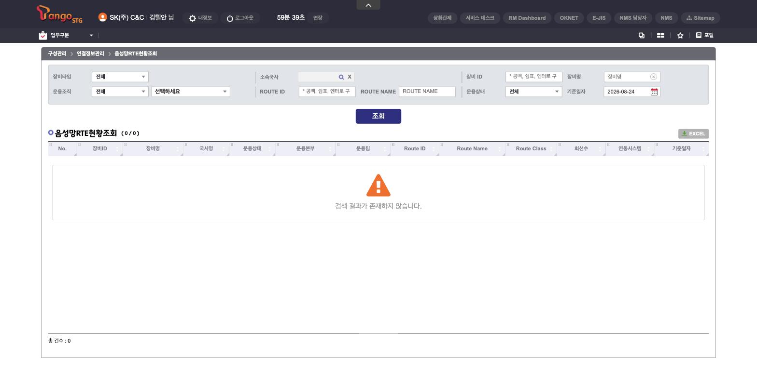
Task: Open the RM Dashboard menu item
Action: pos(527,18)
